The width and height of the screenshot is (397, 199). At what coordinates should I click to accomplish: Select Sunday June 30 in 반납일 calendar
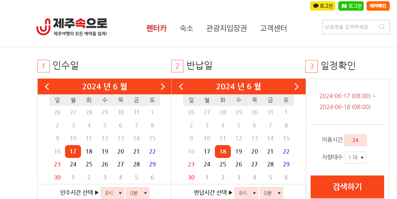pyautogui.click(x=191, y=177)
